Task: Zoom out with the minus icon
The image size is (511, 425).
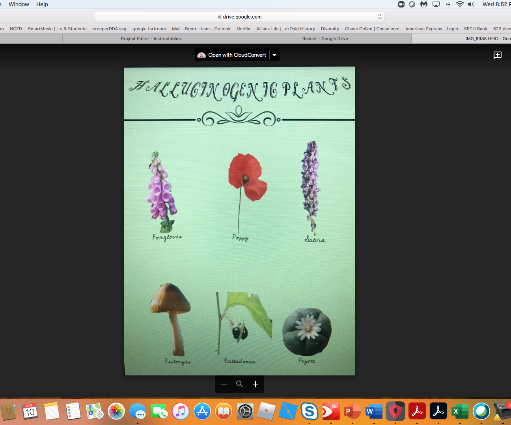Action: 224,384
